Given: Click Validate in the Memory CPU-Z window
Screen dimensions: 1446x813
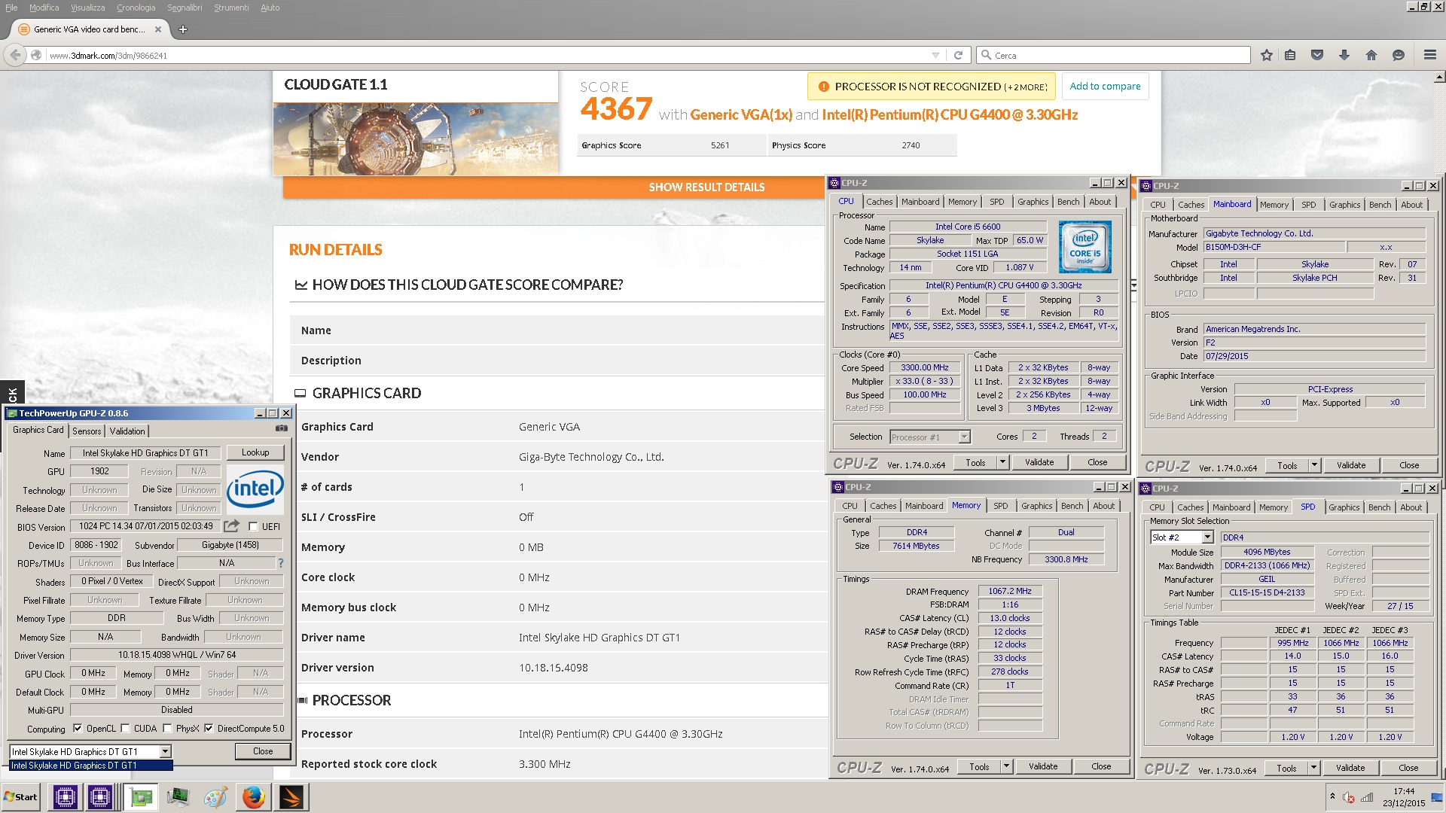Looking at the screenshot, I should tap(1043, 766).
